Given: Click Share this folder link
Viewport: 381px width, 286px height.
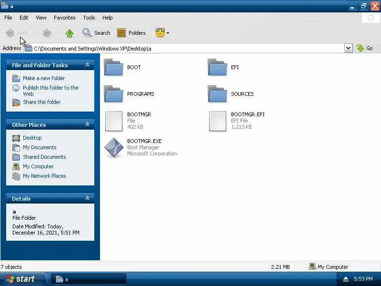Looking at the screenshot, I should point(42,102).
